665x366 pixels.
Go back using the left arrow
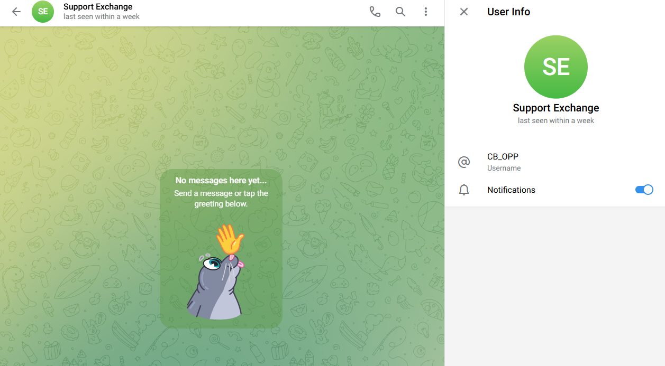pos(16,12)
